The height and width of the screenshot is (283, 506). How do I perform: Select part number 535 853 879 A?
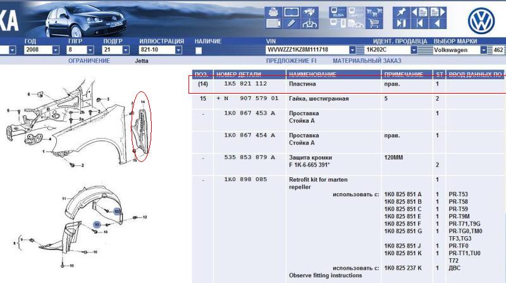coord(250,158)
